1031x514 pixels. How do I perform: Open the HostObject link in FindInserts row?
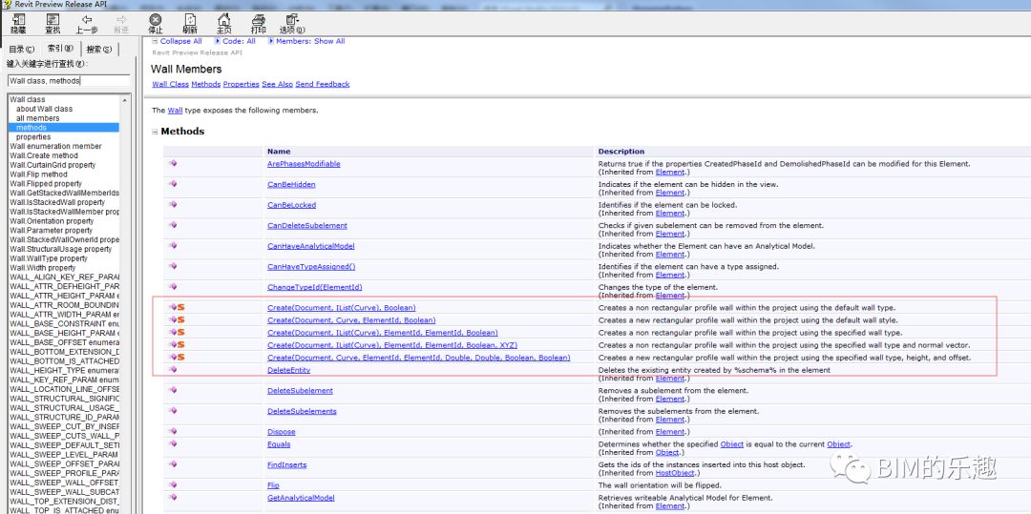675,473
